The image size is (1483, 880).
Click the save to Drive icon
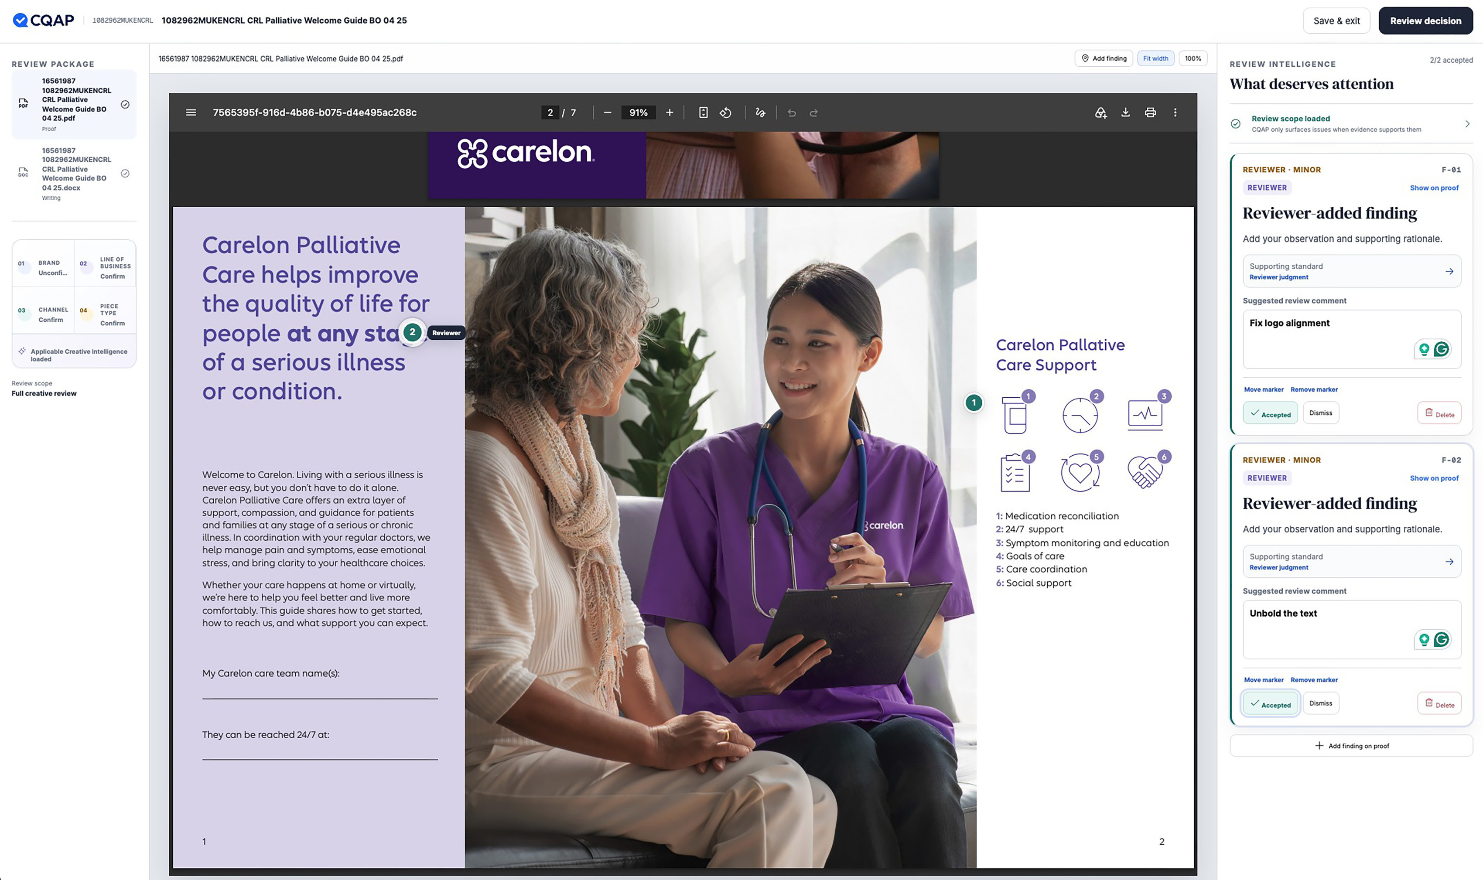(x=1100, y=113)
